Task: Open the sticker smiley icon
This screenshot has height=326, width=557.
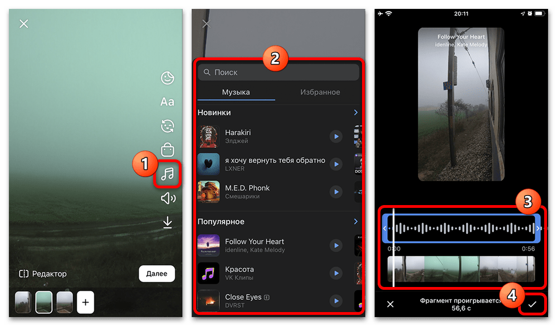Action: [167, 78]
